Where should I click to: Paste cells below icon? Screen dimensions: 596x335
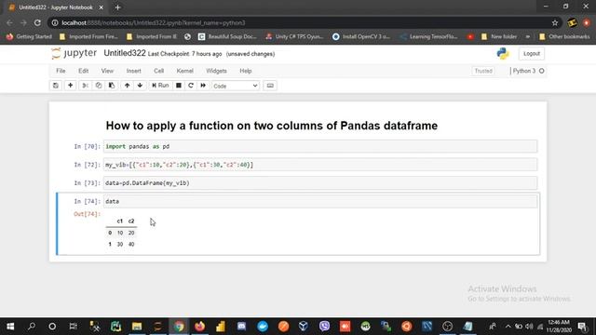[112, 86]
